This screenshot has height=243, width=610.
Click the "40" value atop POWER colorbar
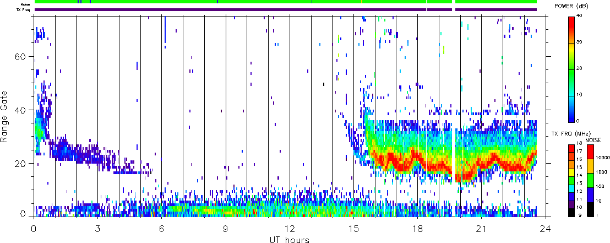[580, 15]
